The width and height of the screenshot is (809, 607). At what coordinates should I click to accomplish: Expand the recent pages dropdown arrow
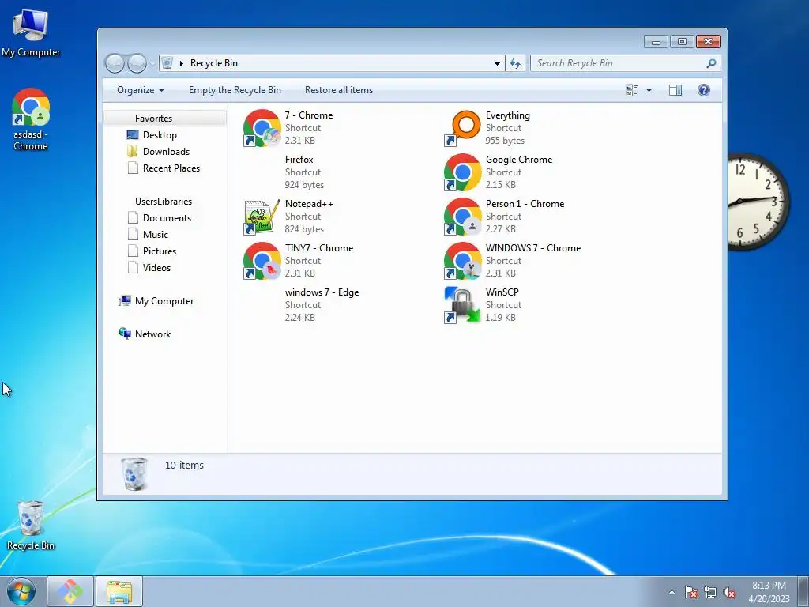152,63
